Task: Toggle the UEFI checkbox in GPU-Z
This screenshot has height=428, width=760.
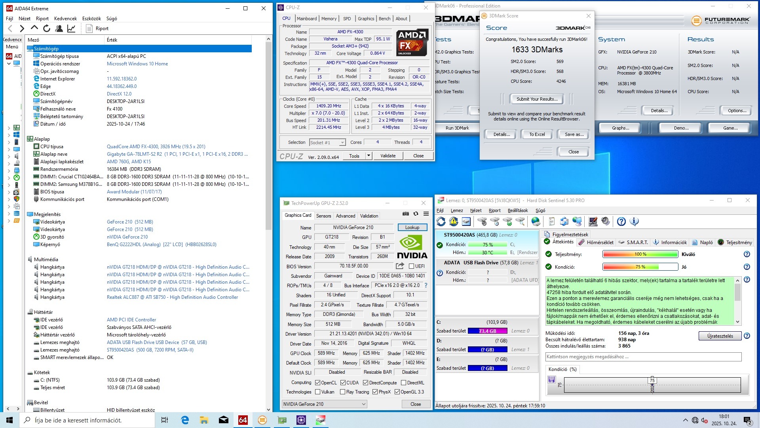Action: (412, 266)
